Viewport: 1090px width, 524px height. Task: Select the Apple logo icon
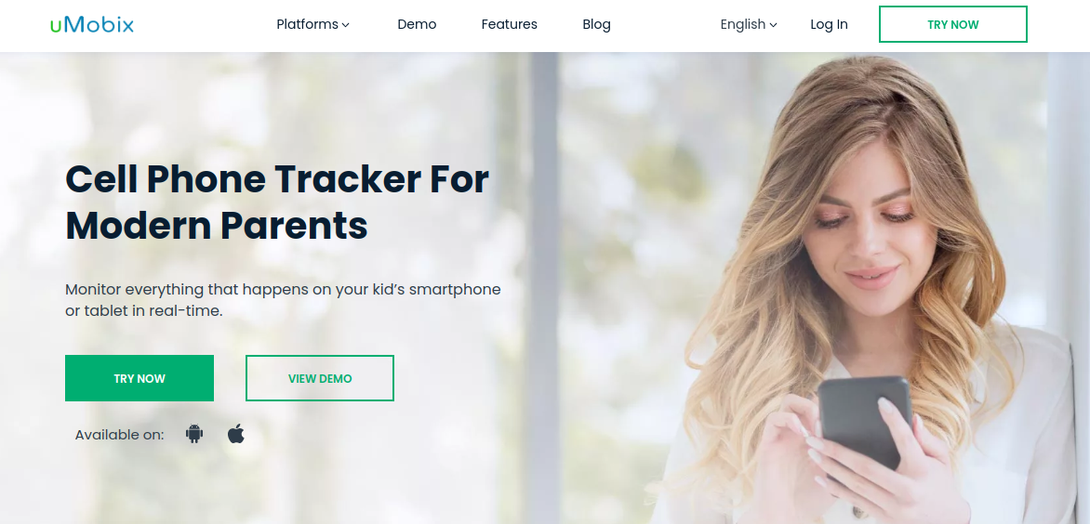(236, 435)
